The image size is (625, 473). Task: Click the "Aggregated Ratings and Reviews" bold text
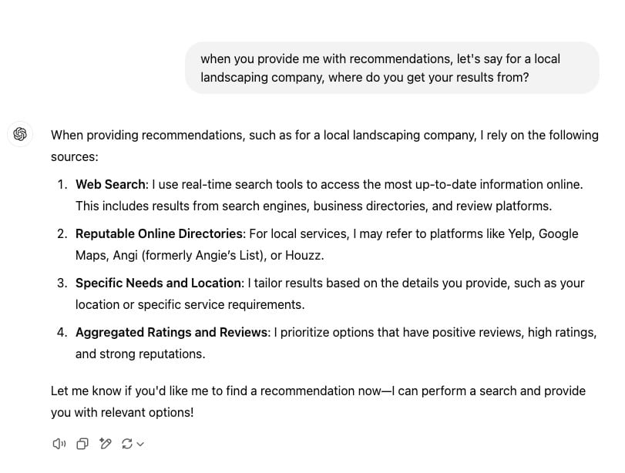(172, 332)
